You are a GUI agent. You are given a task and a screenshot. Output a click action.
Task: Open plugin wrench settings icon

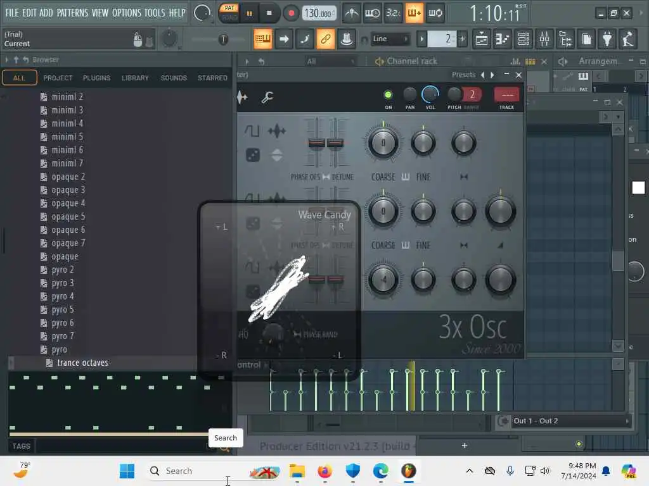267,97
